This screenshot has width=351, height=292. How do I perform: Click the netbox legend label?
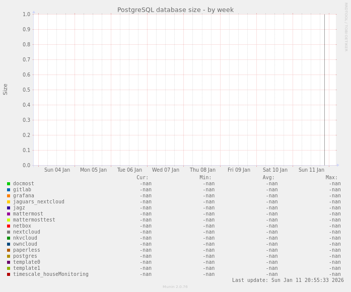click(22, 226)
